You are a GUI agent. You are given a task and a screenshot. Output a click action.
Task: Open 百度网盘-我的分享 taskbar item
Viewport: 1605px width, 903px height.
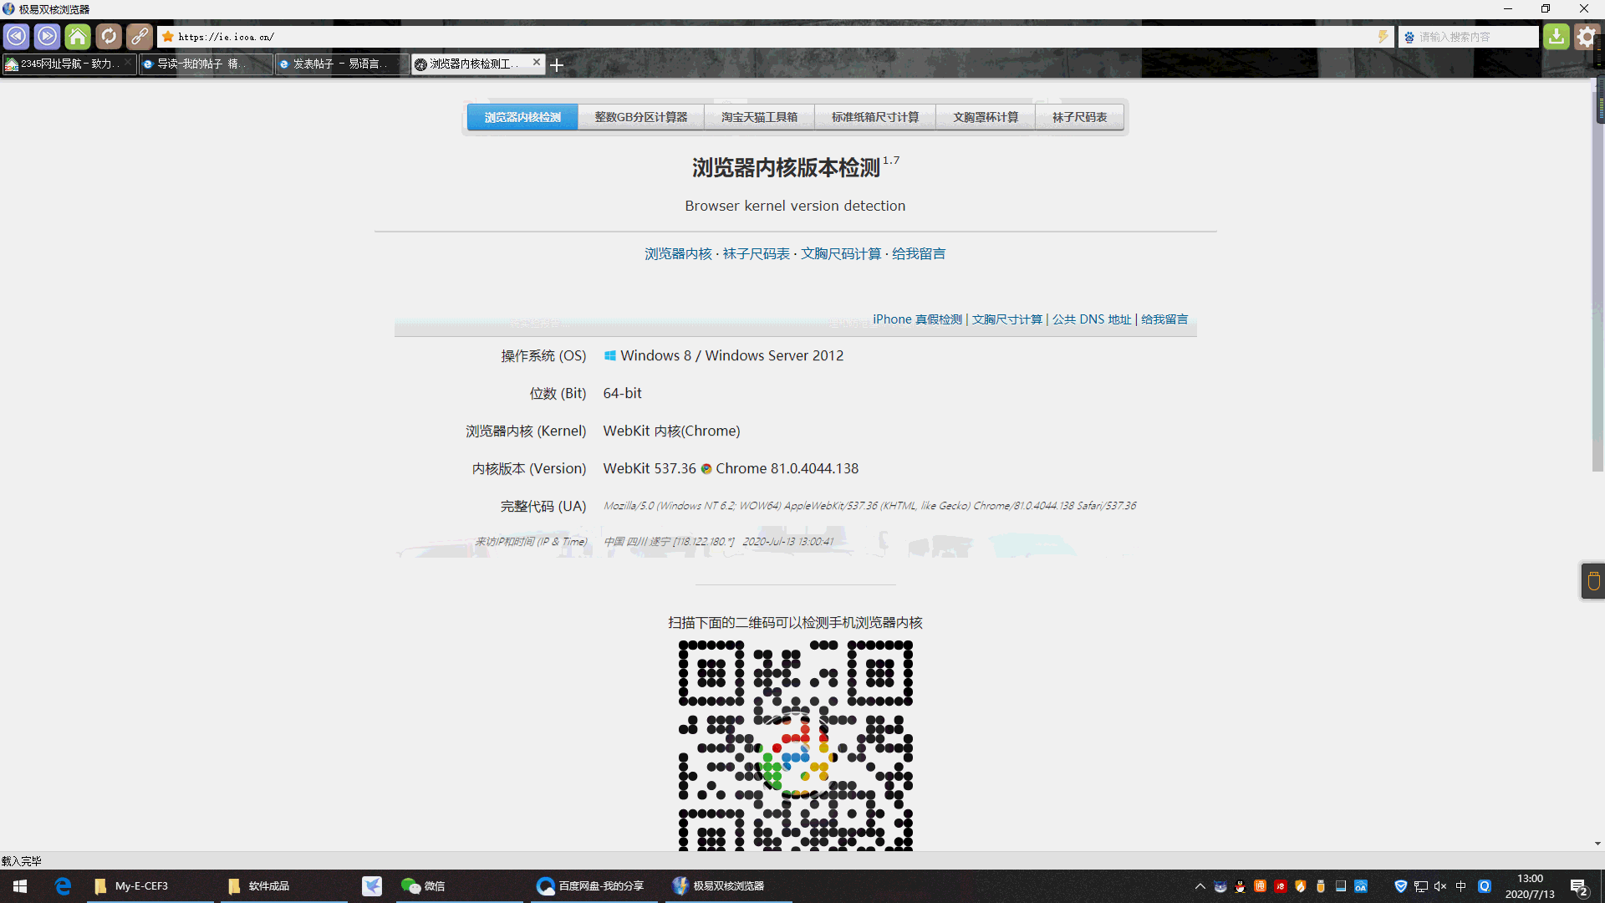(x=594, y=885)
